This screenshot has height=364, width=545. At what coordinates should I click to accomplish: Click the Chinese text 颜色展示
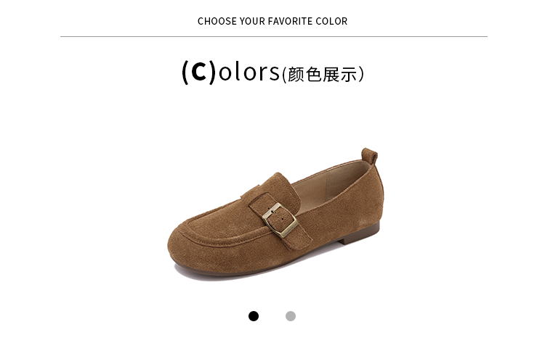click(x=323, y=75)
